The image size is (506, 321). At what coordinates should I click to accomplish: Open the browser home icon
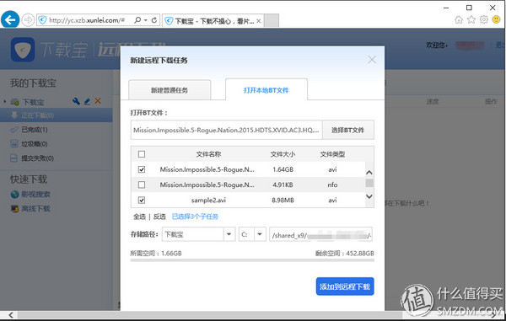point(459,19)
